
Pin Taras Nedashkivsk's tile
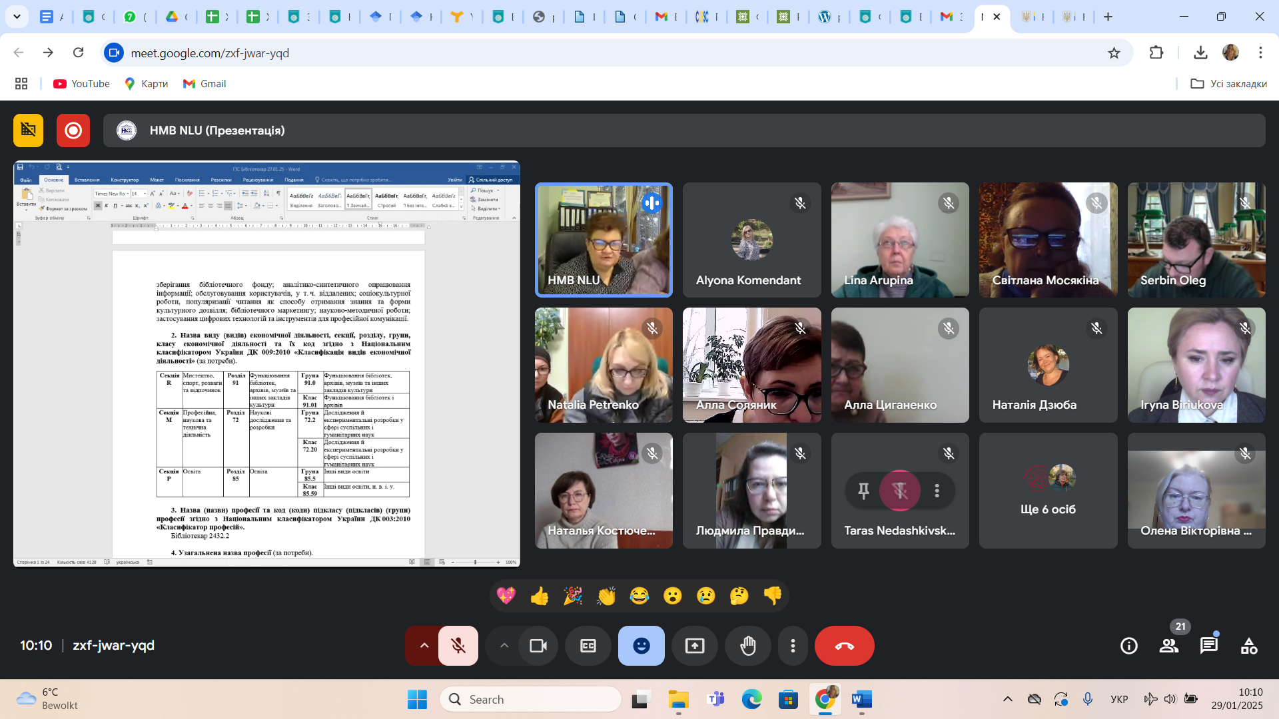pyautogui.click(x=863, y=491)
